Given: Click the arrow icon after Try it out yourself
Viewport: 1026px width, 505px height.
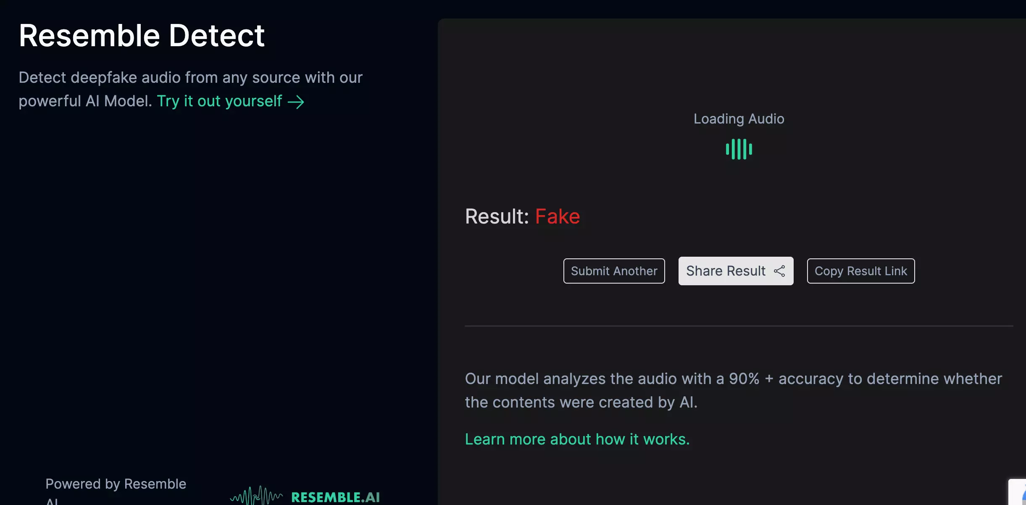Looking at the screenshot, I should tap(296, 102).
